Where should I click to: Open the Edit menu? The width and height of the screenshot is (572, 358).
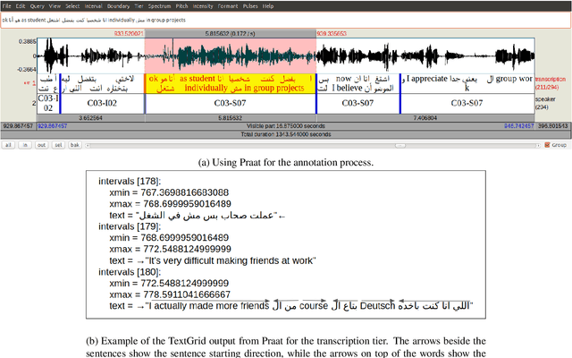pyautogui.click(x=20, y=4)
